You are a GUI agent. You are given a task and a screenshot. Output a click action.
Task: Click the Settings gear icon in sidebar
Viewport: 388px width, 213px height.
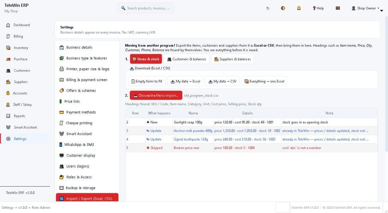8,139
